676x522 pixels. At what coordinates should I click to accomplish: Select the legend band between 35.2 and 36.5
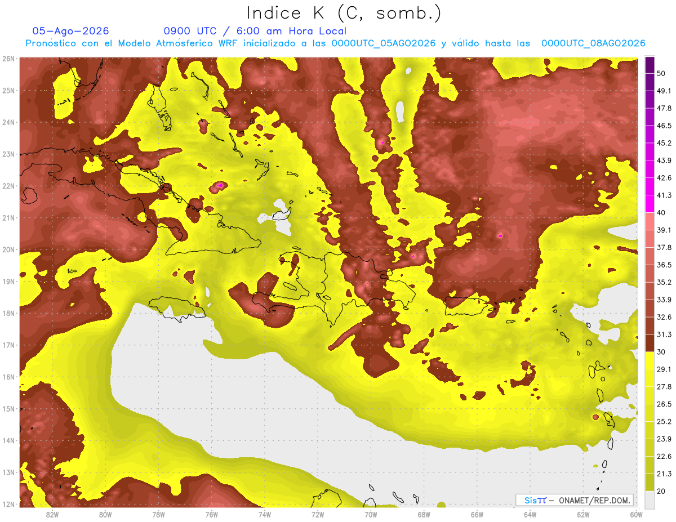[x=650, y=273]
